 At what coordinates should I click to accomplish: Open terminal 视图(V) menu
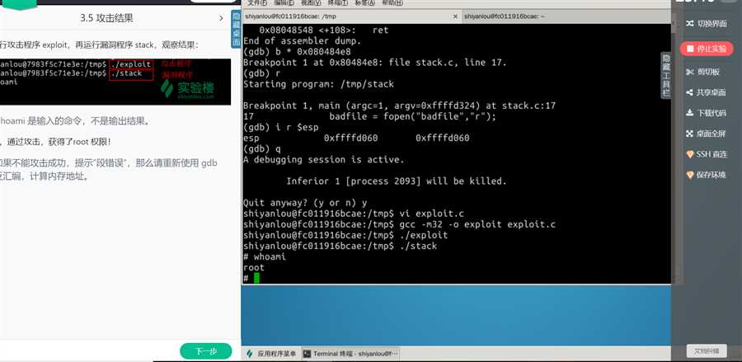pyautogui.click(x=311, y=2)
